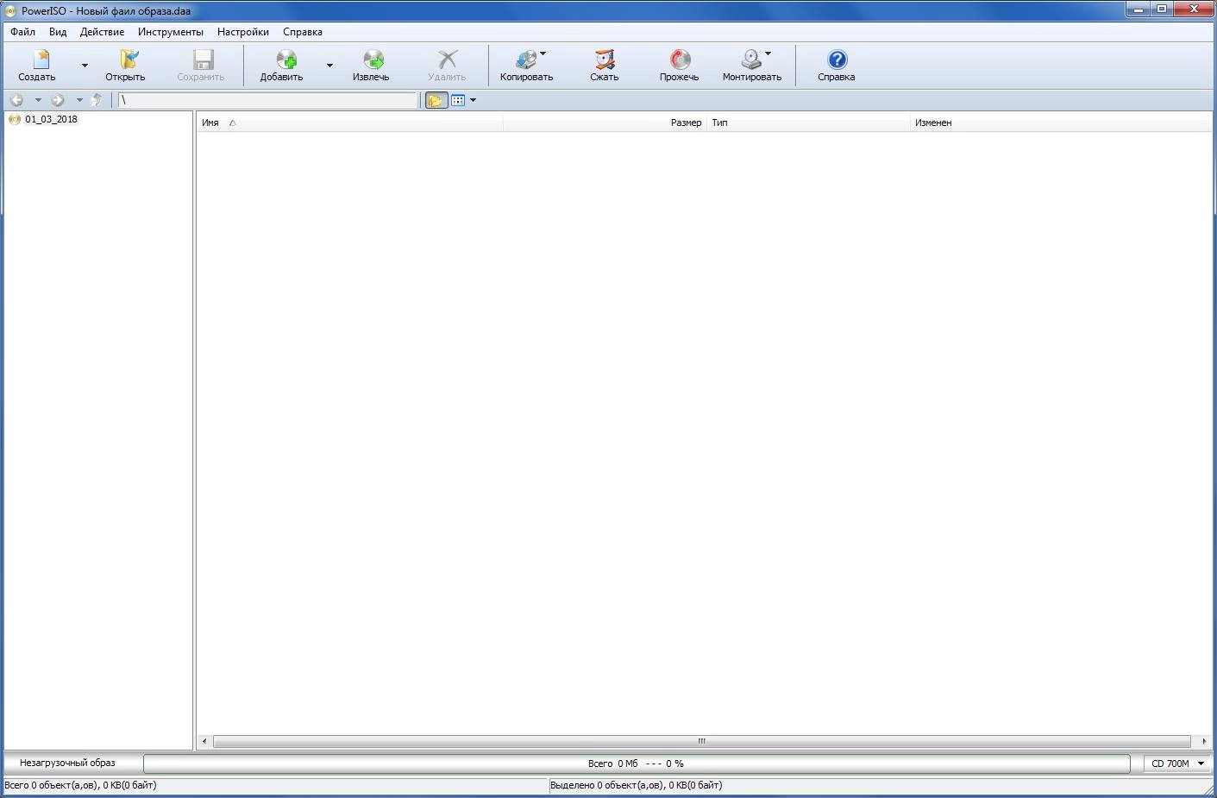This screenshot has height=798, width=1217.
Task: Click the path address field
Action: point(267,100)
